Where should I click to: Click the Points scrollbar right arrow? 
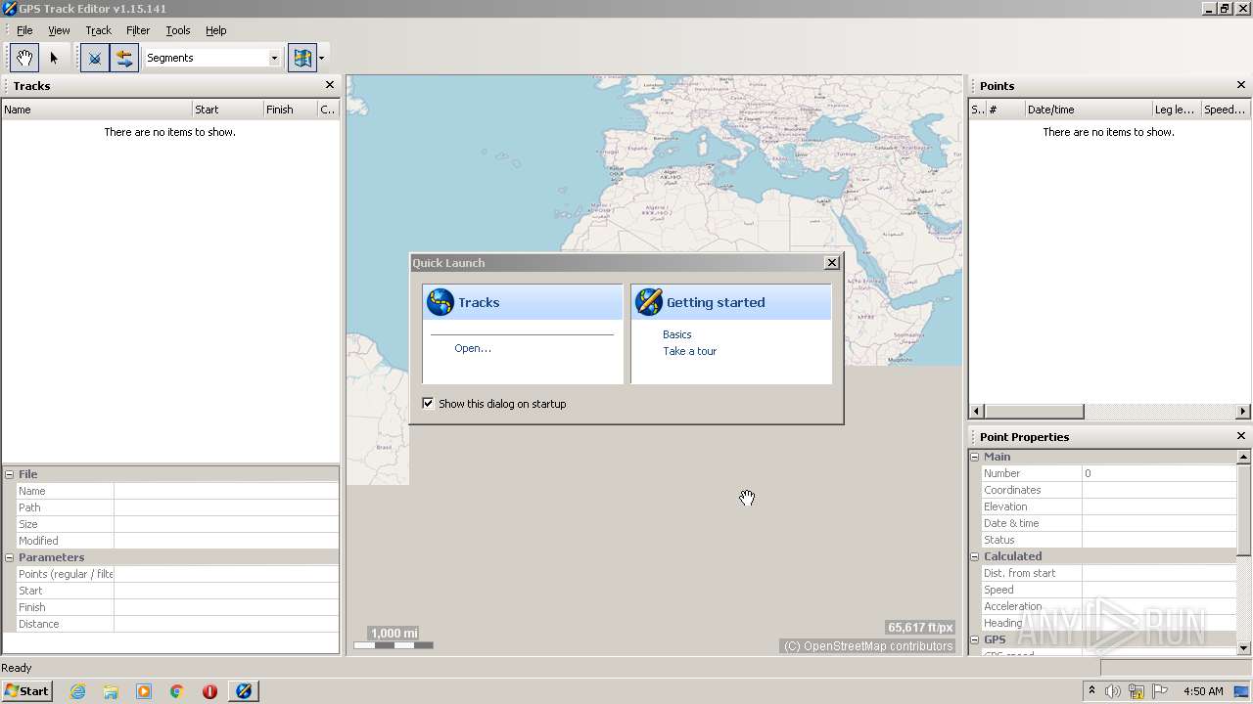pos(1243,412)
